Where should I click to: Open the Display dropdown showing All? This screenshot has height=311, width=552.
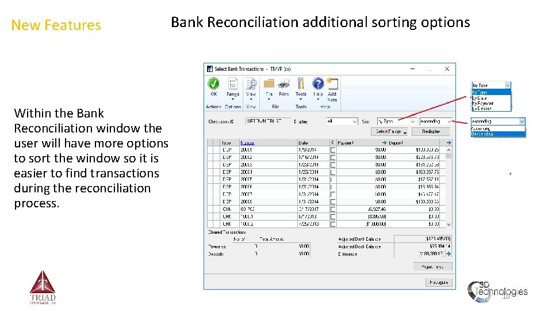pos(342,122)
